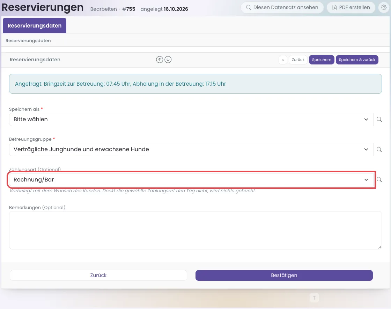This screenshot has width=391, height=309.
Task: Click the Reservierungsdaten breadcrumb text below tab
Action: tap(28, 40)
